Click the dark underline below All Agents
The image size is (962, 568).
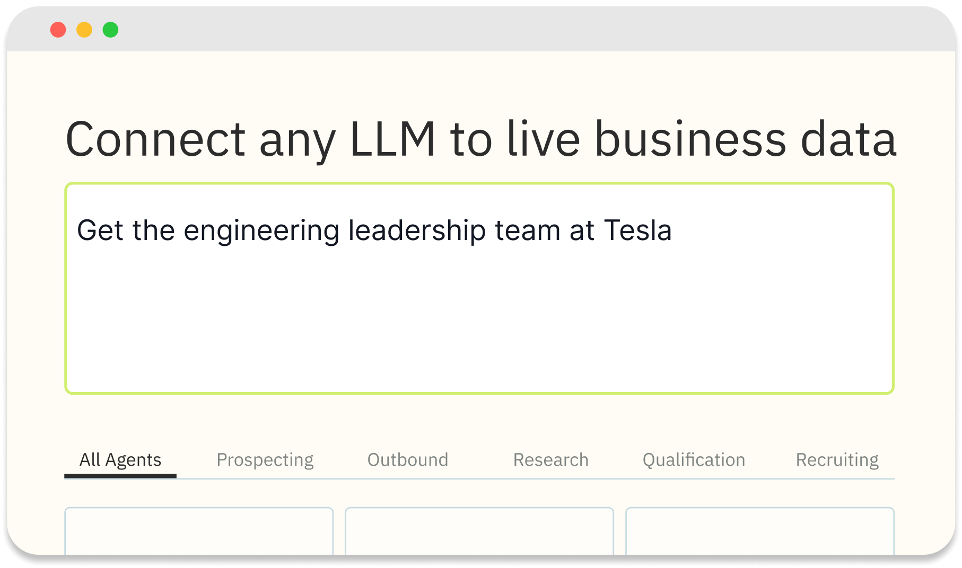tap(120, 476)
